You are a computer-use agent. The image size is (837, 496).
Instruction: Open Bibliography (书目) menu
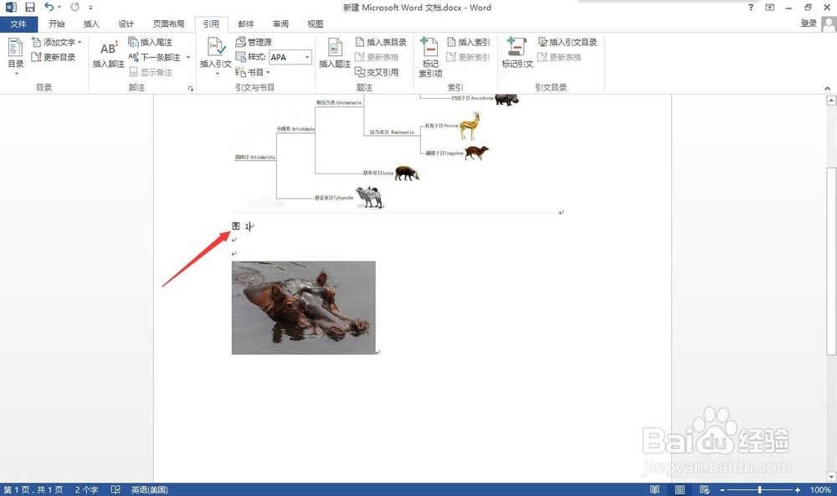click(x=253, y=72)
